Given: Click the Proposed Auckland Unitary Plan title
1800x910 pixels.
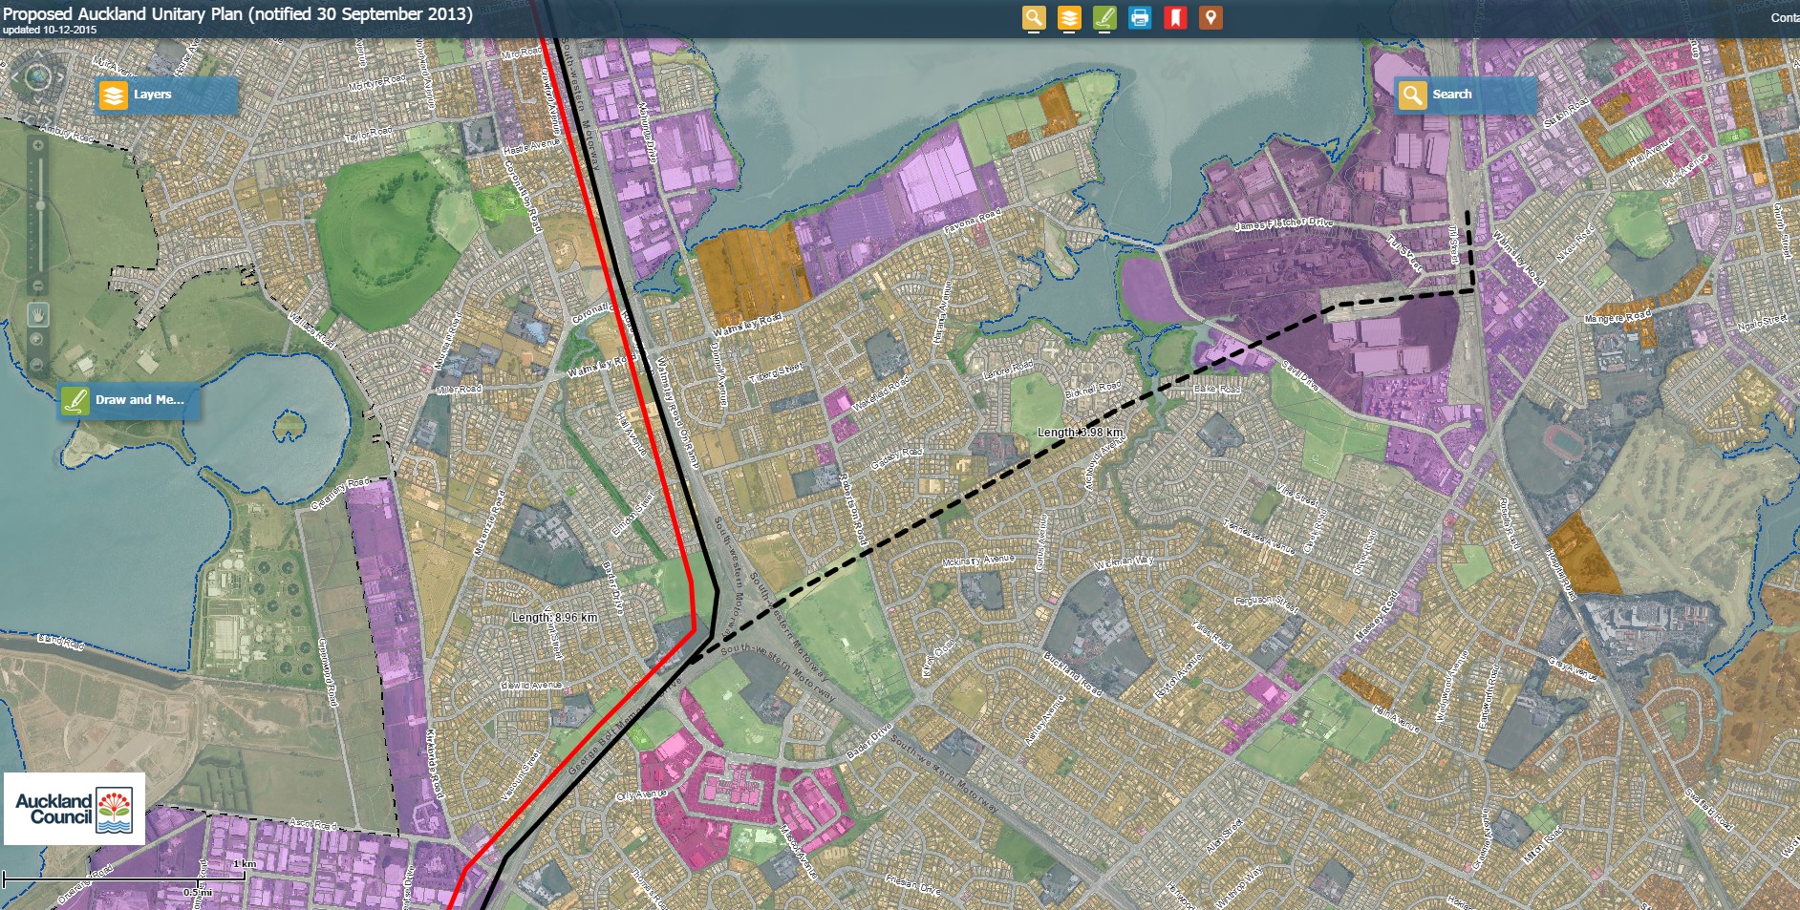Looking at the screenshot, I should (x=237, y=13).
